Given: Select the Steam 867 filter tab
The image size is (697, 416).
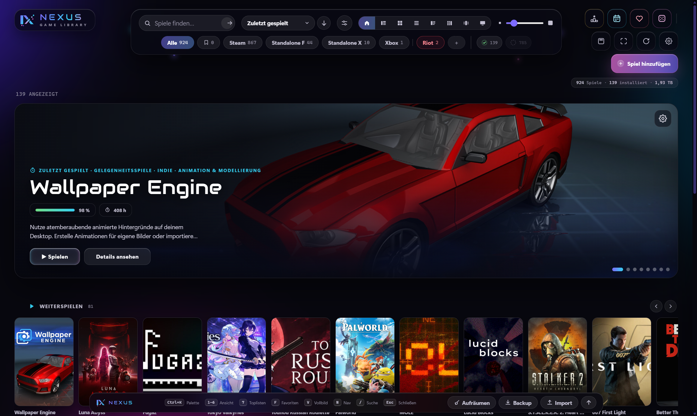Looking at the screenshot, I should 243,43.
